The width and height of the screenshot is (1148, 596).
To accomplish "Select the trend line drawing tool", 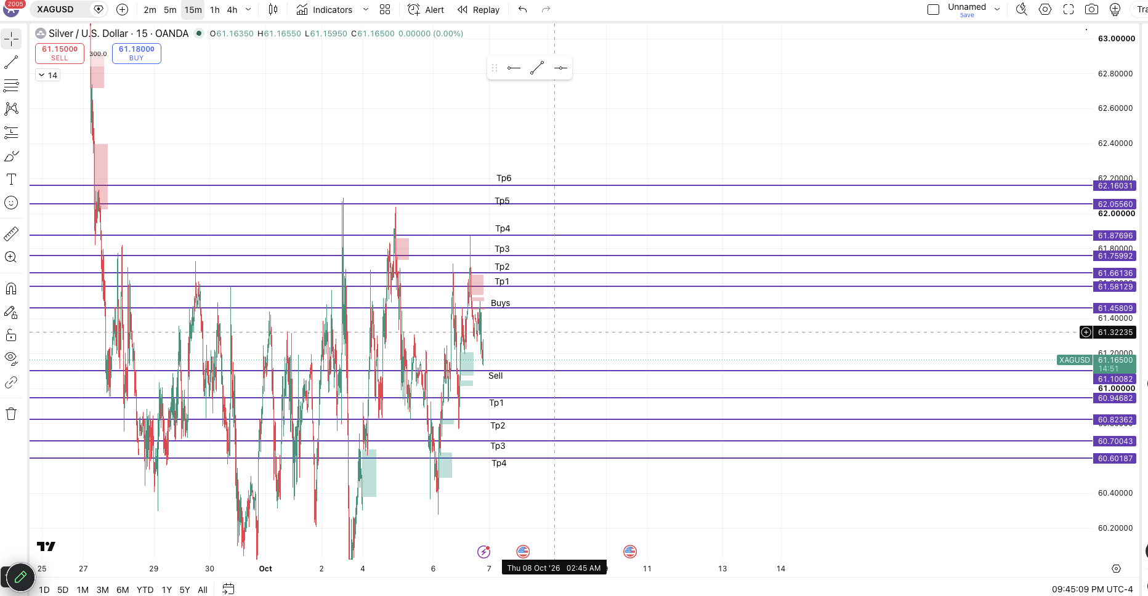I will [11, 62].
